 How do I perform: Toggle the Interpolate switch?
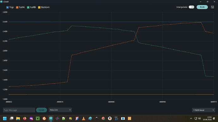tap(191, 7)
